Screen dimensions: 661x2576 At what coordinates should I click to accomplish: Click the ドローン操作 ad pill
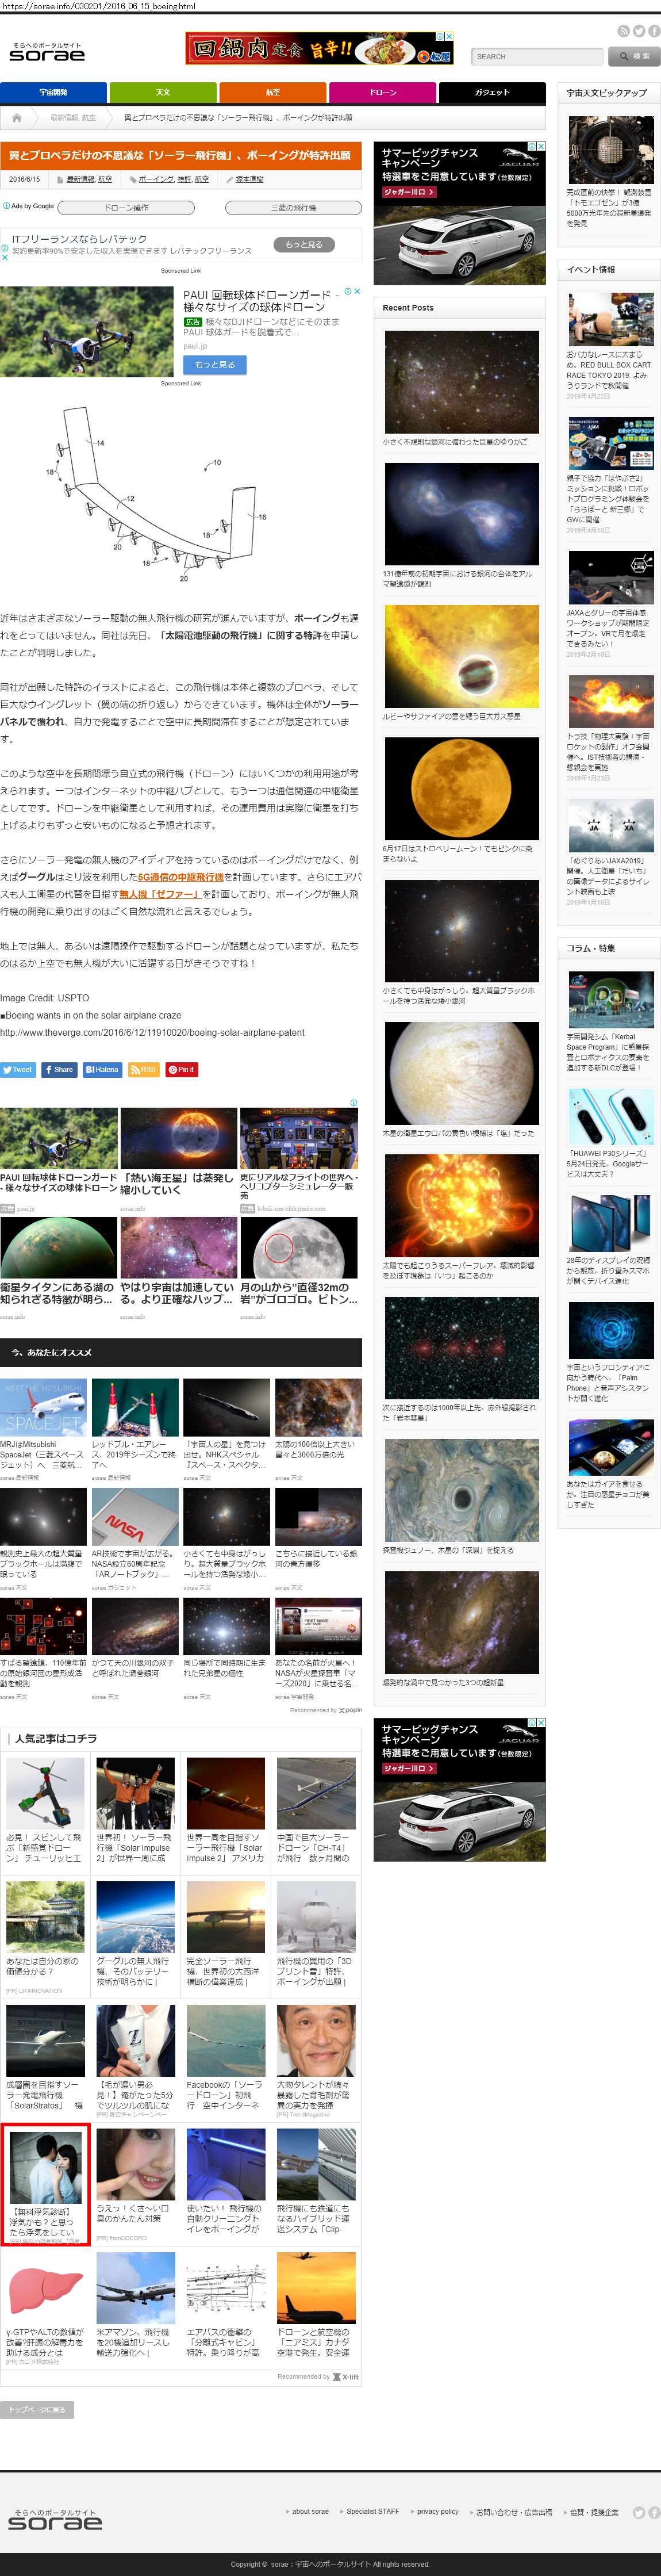pyautogui.click(x=126, y=208)
